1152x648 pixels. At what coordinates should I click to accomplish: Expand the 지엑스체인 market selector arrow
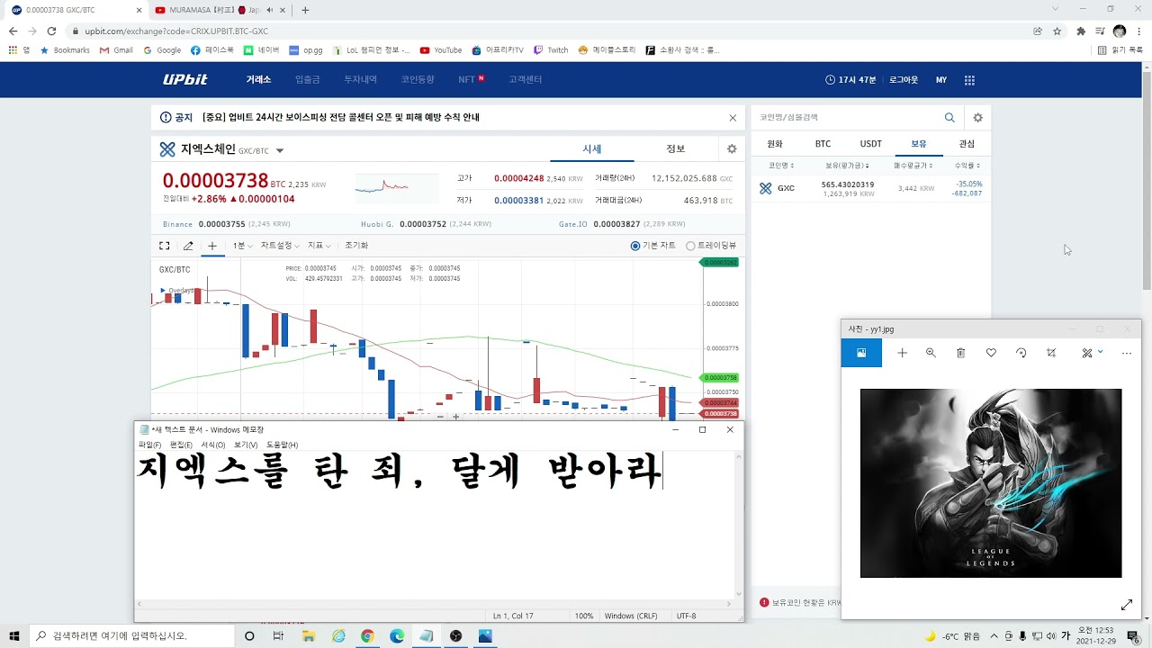(280, 151)
